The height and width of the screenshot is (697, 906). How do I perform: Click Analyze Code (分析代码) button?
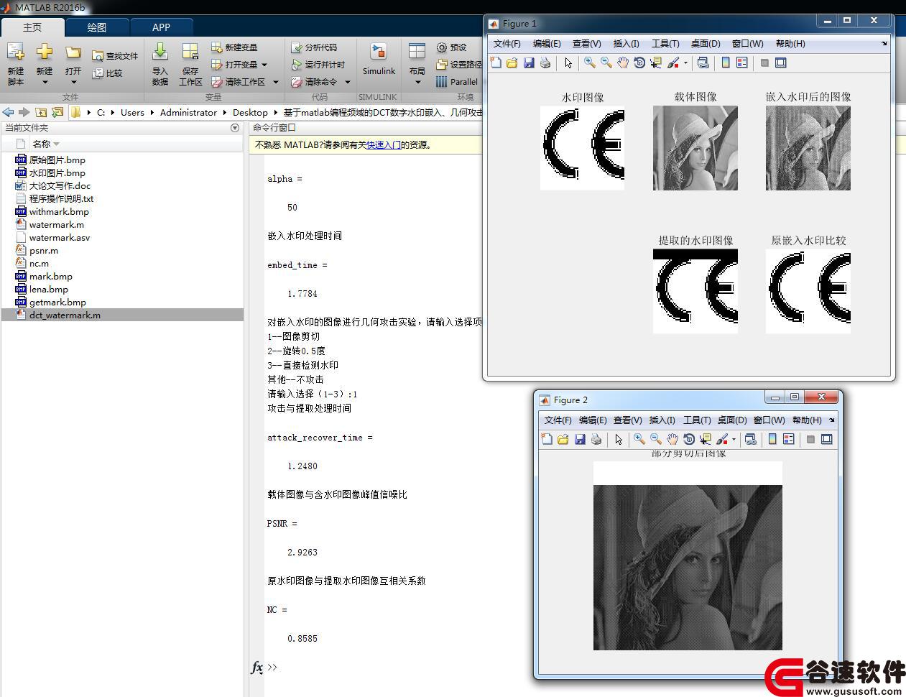pos(314,47)
